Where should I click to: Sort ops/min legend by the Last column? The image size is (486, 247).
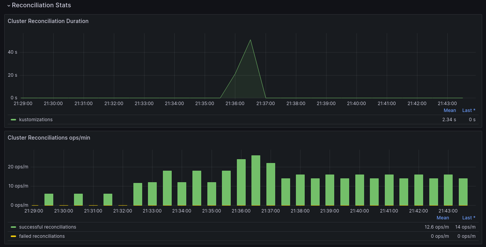[x=467, y=217]
